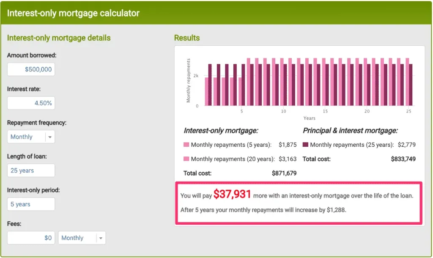
Task: Click the $833,749 total cost value
Action: coord(403,159)
